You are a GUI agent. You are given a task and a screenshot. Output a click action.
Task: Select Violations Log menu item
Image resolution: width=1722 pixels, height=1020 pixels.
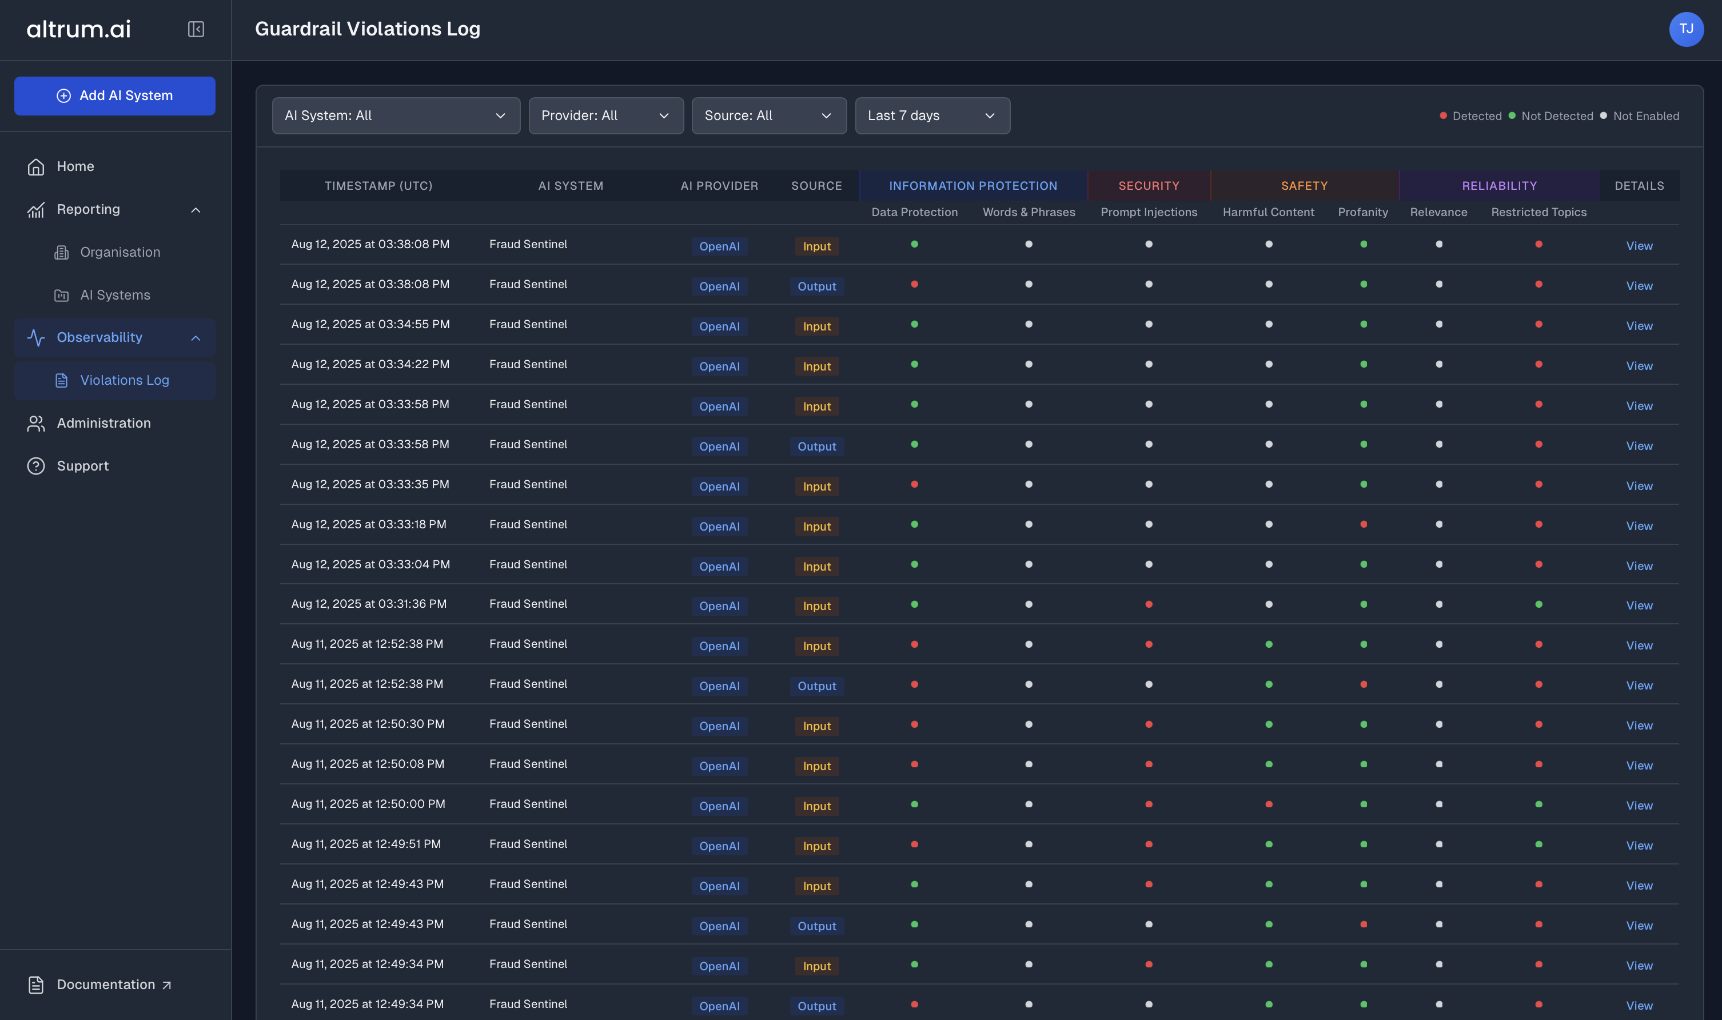[x=125, y=380]
